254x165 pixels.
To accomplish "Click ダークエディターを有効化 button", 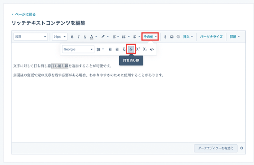I will pos(216,148).
